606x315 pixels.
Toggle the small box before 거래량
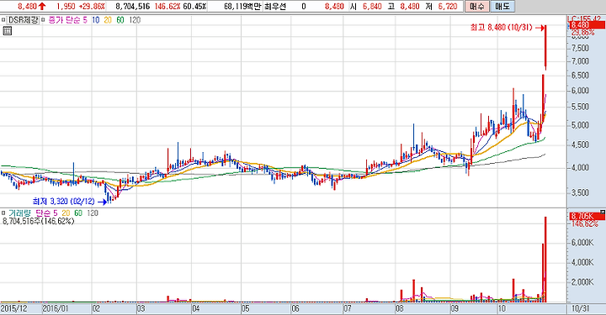[3, 213]
